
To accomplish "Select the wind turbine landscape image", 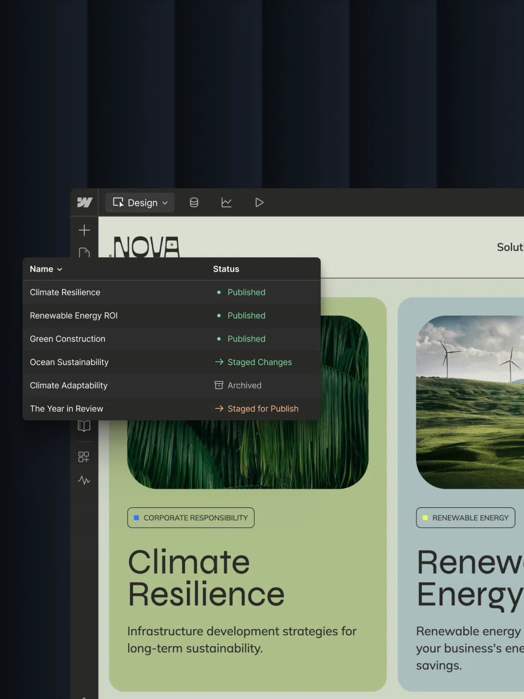I will (x=470, y=402).
